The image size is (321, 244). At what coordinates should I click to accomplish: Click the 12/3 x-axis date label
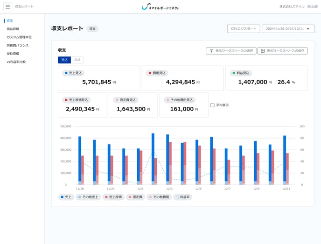(x=169, y=189)
